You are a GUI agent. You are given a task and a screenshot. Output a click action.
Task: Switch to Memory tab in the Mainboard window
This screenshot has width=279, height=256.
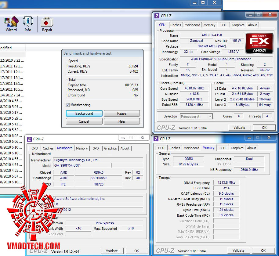point(82,148)
